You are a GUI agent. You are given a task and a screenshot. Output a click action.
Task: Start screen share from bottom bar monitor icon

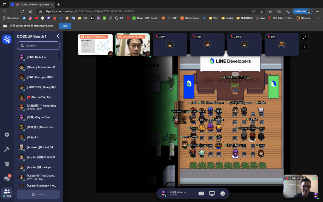(212, 193)
